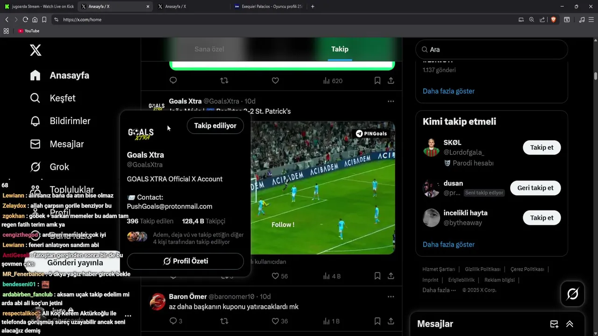Open Goals Xtra name in hover card
The image size is (598, 336).
pyautogui.click(x=145, y=155)
